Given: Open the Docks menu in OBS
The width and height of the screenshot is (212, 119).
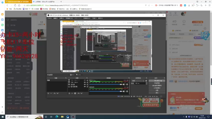Looking at the screenshot, I should pos(69,18).
